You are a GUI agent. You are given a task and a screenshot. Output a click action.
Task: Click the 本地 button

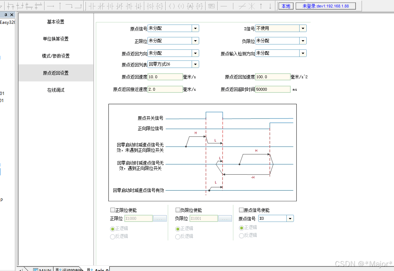[286, 6]
